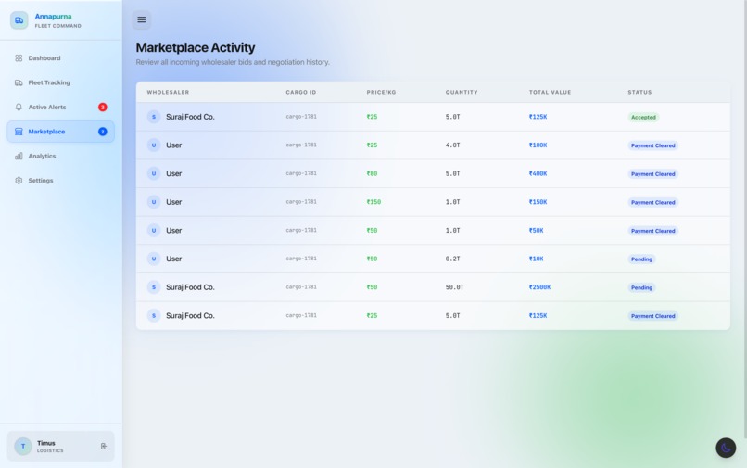The height and width of the screenshot is (468, 747).
Task: Open the Dashboard page
Action: tap(60, 58)
